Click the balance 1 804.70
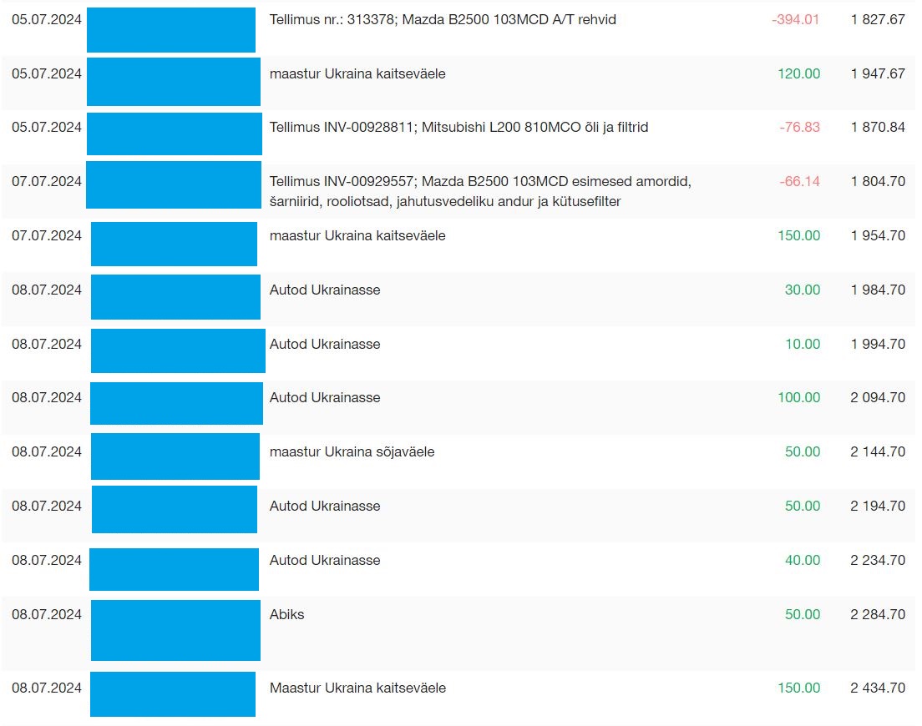Viewport: 922px width, 726px height. [x=878, y=182]
